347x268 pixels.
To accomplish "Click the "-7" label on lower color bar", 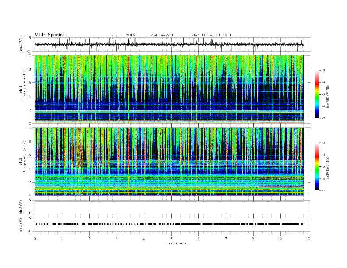I will [x=323, y=190].
